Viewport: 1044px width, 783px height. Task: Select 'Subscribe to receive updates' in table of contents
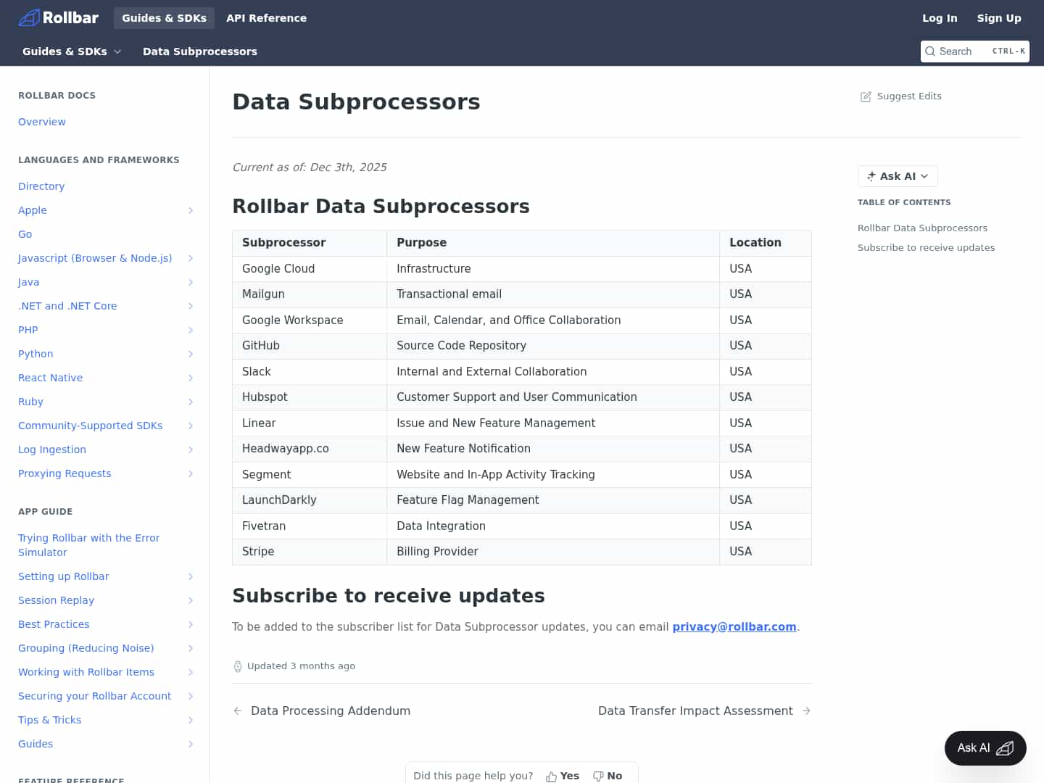[x=926, y=247]
